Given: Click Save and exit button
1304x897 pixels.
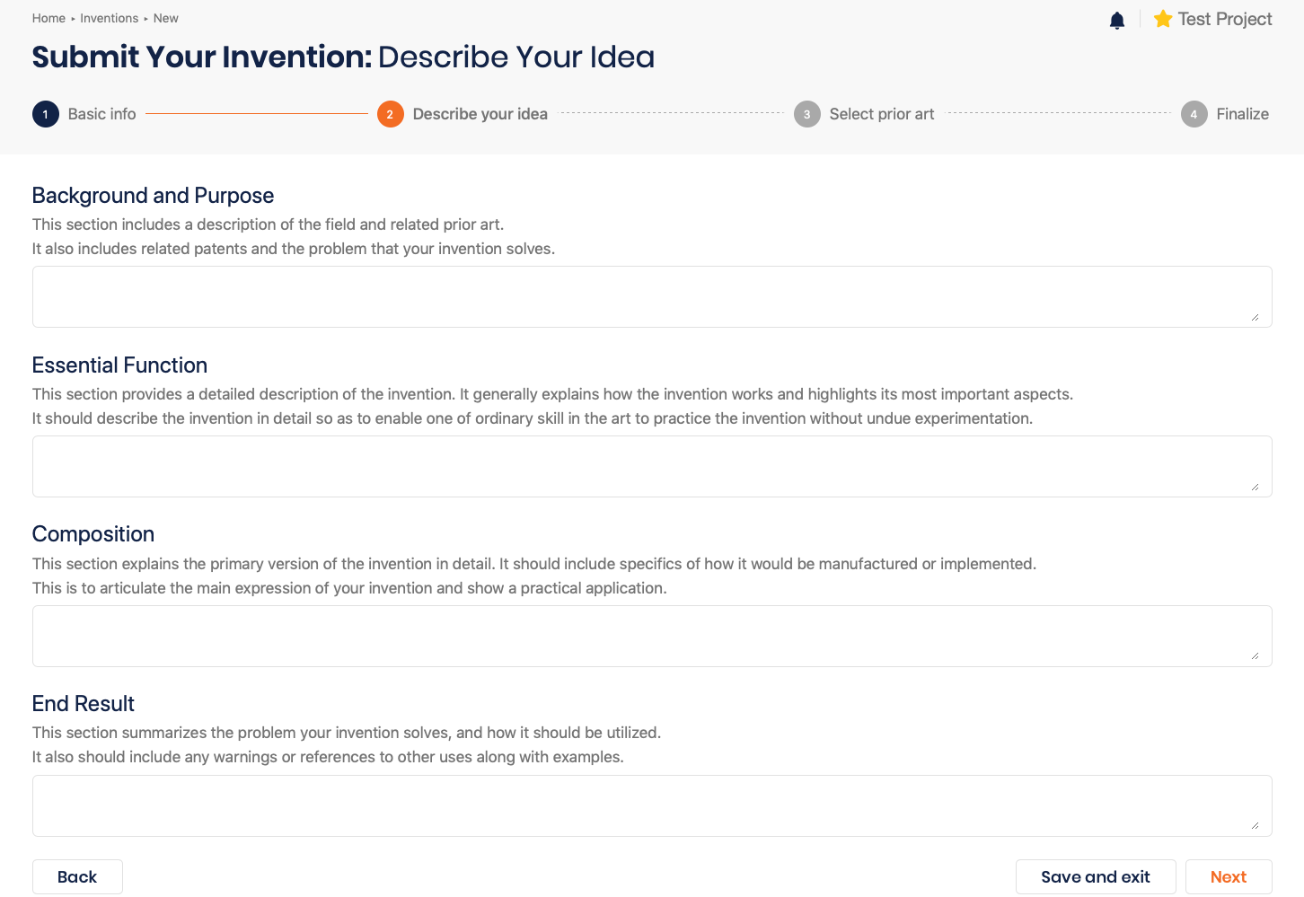Looking at the screenshot, I should (x=1096, y=877).
